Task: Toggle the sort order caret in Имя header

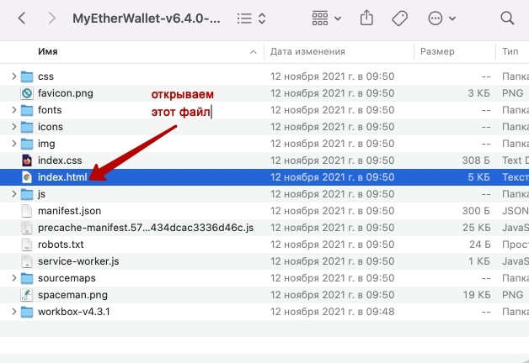Action: 253,52
